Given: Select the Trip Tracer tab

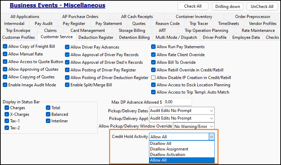Looking at the screenshot, I should pos(199,24).
